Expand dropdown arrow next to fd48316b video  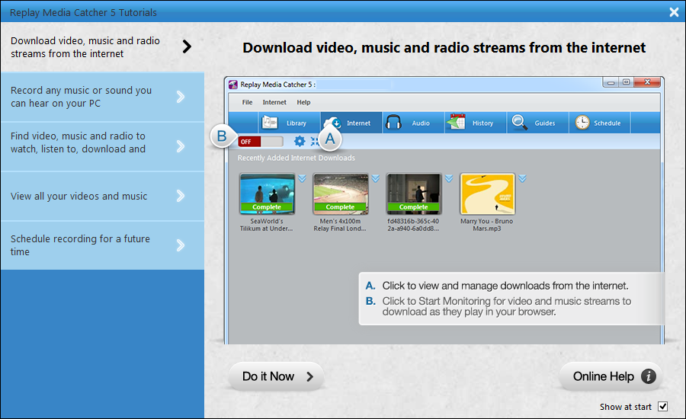449,178
